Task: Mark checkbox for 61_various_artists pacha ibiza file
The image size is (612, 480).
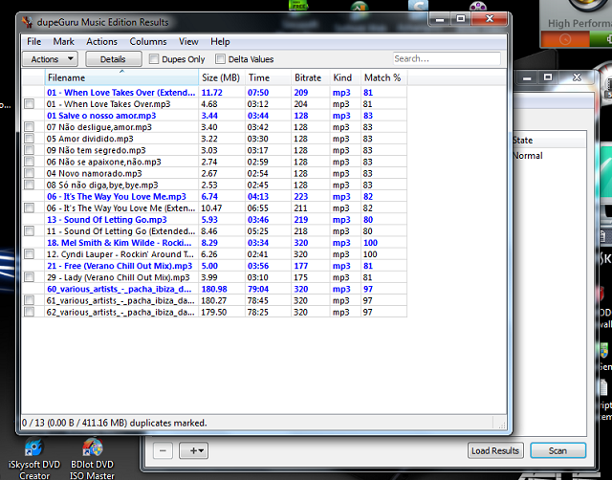Action: 30,300
